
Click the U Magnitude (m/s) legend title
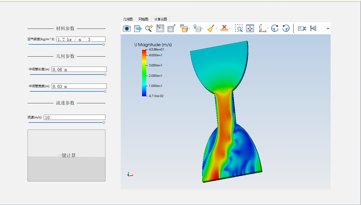coord(153,45)
